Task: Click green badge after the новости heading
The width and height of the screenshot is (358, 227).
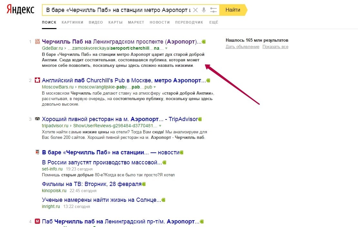Action: pyautogui.click(x=182, y=152)
